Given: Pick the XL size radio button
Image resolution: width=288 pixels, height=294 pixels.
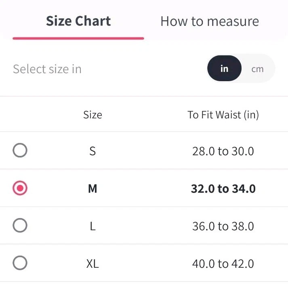Looking at the screenshot, I should 20,263.
